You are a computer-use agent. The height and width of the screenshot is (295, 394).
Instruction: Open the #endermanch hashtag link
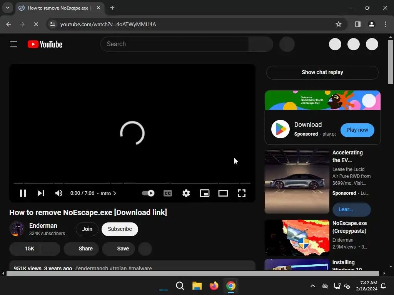pos(92,268)
